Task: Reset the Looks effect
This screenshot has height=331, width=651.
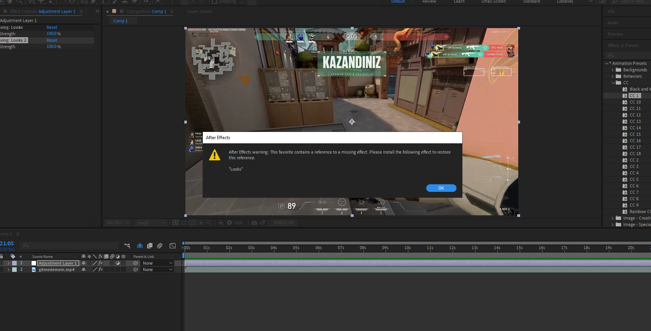Action: (52, 27)
